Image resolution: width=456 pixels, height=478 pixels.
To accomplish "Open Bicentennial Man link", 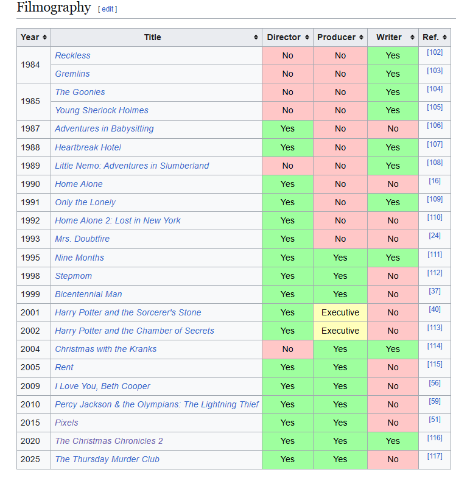I will click(88, 294).
